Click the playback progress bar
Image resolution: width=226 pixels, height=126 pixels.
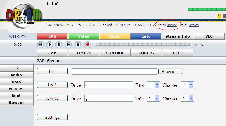pos(142,44)
